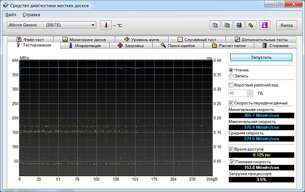
Task: Open the Здоровье tab with red cross
Action: (x=131, y=46)
